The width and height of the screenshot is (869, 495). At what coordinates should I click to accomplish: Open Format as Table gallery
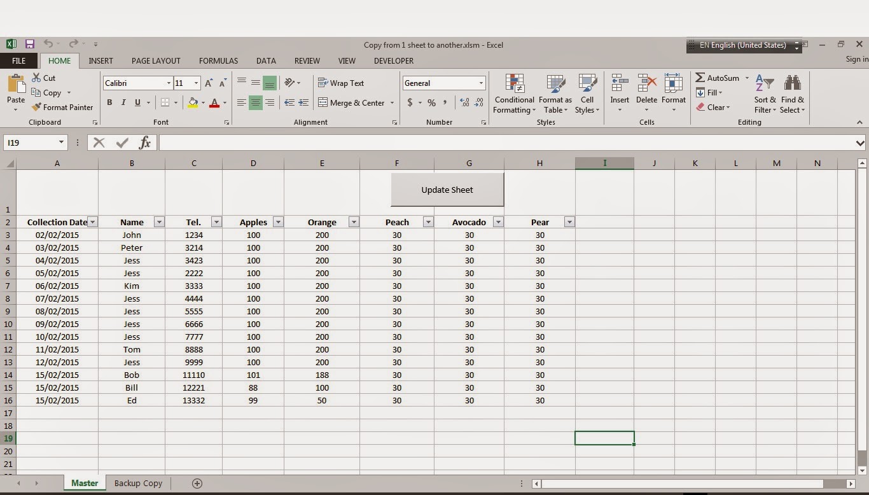555,94
